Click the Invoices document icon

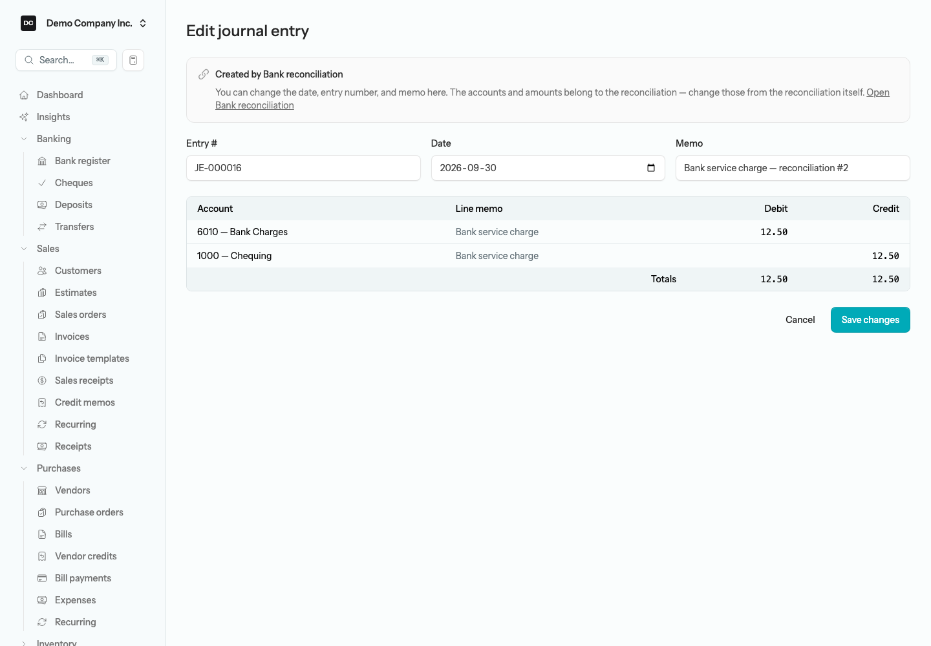42,337
